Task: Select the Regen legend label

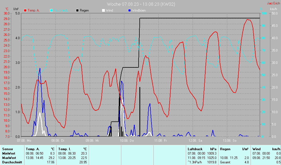Action: (84, 10)
